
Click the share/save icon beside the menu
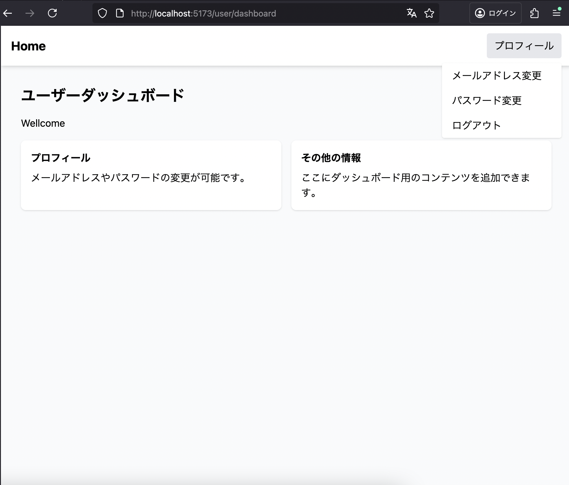(534, 13)
